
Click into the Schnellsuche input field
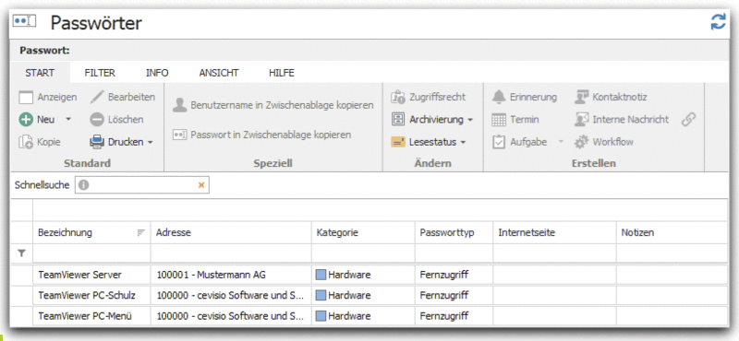pyautogui.click(x=141, y=185)
